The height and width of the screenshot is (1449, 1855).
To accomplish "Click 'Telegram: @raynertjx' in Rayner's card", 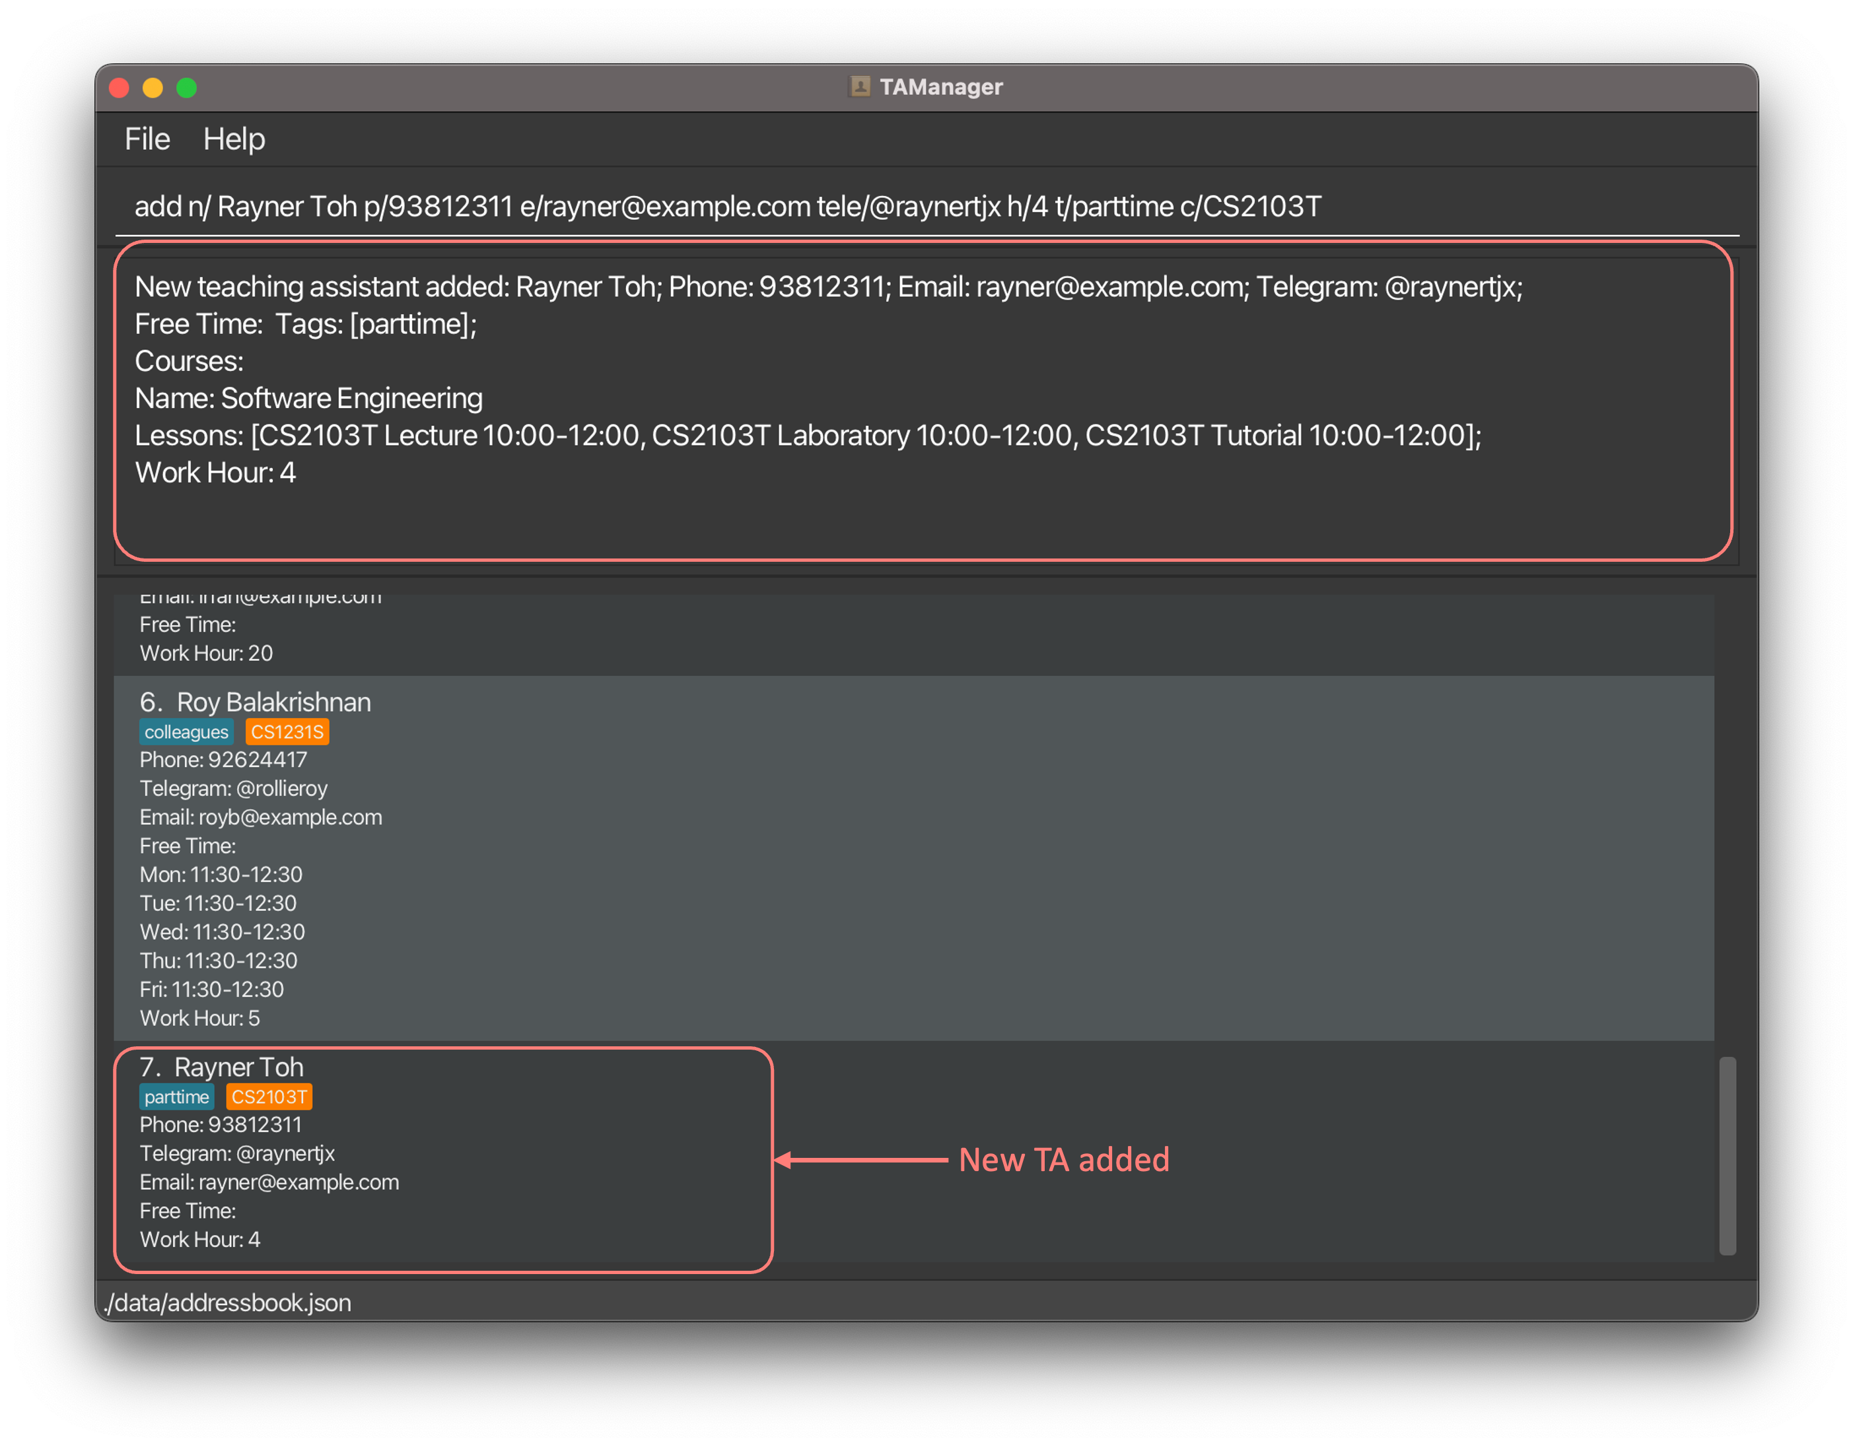I will (237, 1154).
